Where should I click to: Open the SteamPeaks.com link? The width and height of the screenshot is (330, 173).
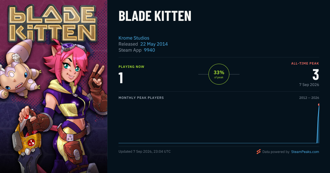click(305, 152)
